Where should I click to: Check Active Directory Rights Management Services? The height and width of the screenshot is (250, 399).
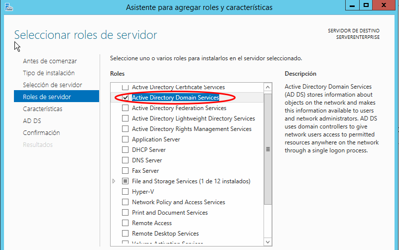coord(125,128)
